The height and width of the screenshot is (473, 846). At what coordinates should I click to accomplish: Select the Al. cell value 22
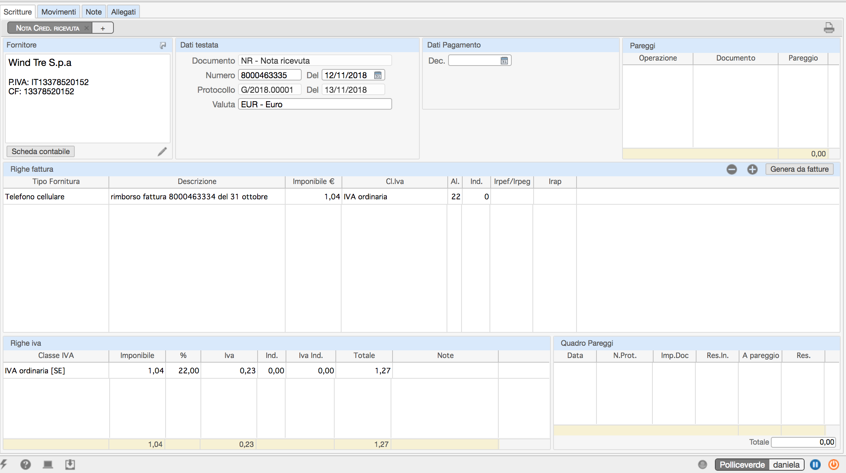click(x=455, y=197)
